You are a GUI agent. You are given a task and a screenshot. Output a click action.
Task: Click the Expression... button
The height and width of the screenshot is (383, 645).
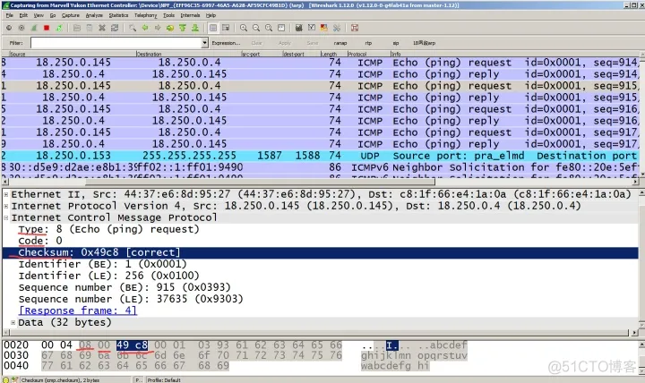(x=226, y=43)
